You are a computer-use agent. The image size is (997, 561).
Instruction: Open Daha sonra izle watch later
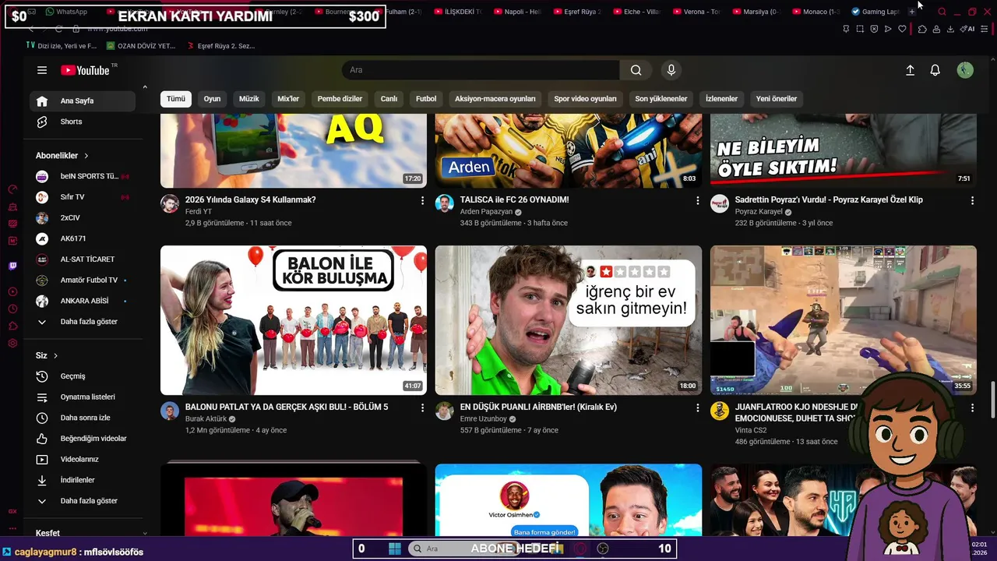click(x=83, y=418)
